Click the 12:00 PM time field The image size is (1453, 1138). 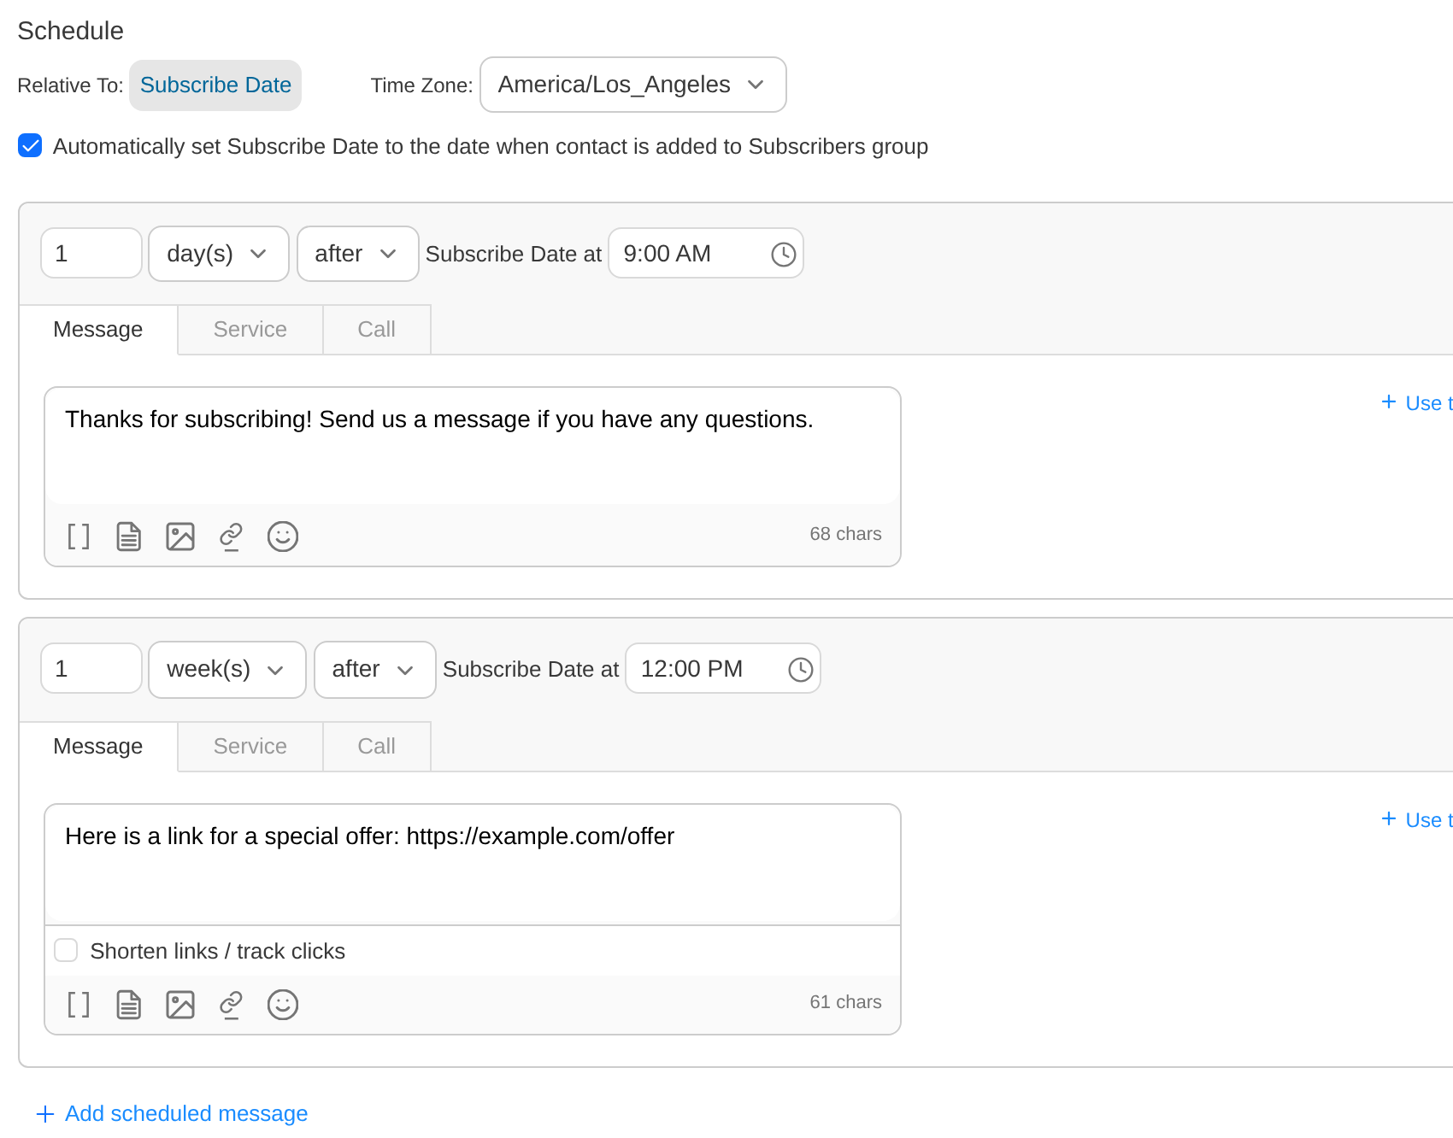point(723,669)
